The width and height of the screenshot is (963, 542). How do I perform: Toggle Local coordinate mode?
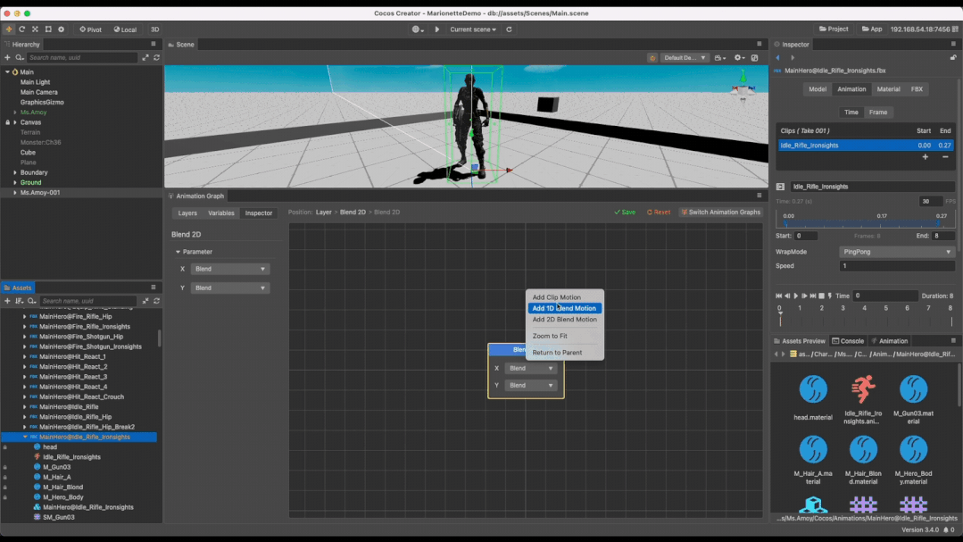click(125, 29)
